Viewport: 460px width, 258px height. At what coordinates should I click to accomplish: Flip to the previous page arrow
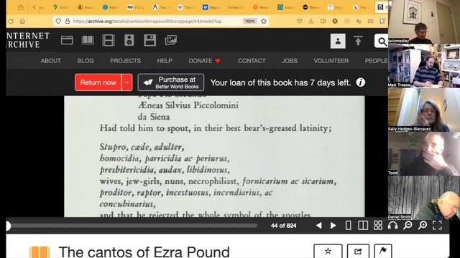click(319, 226)
